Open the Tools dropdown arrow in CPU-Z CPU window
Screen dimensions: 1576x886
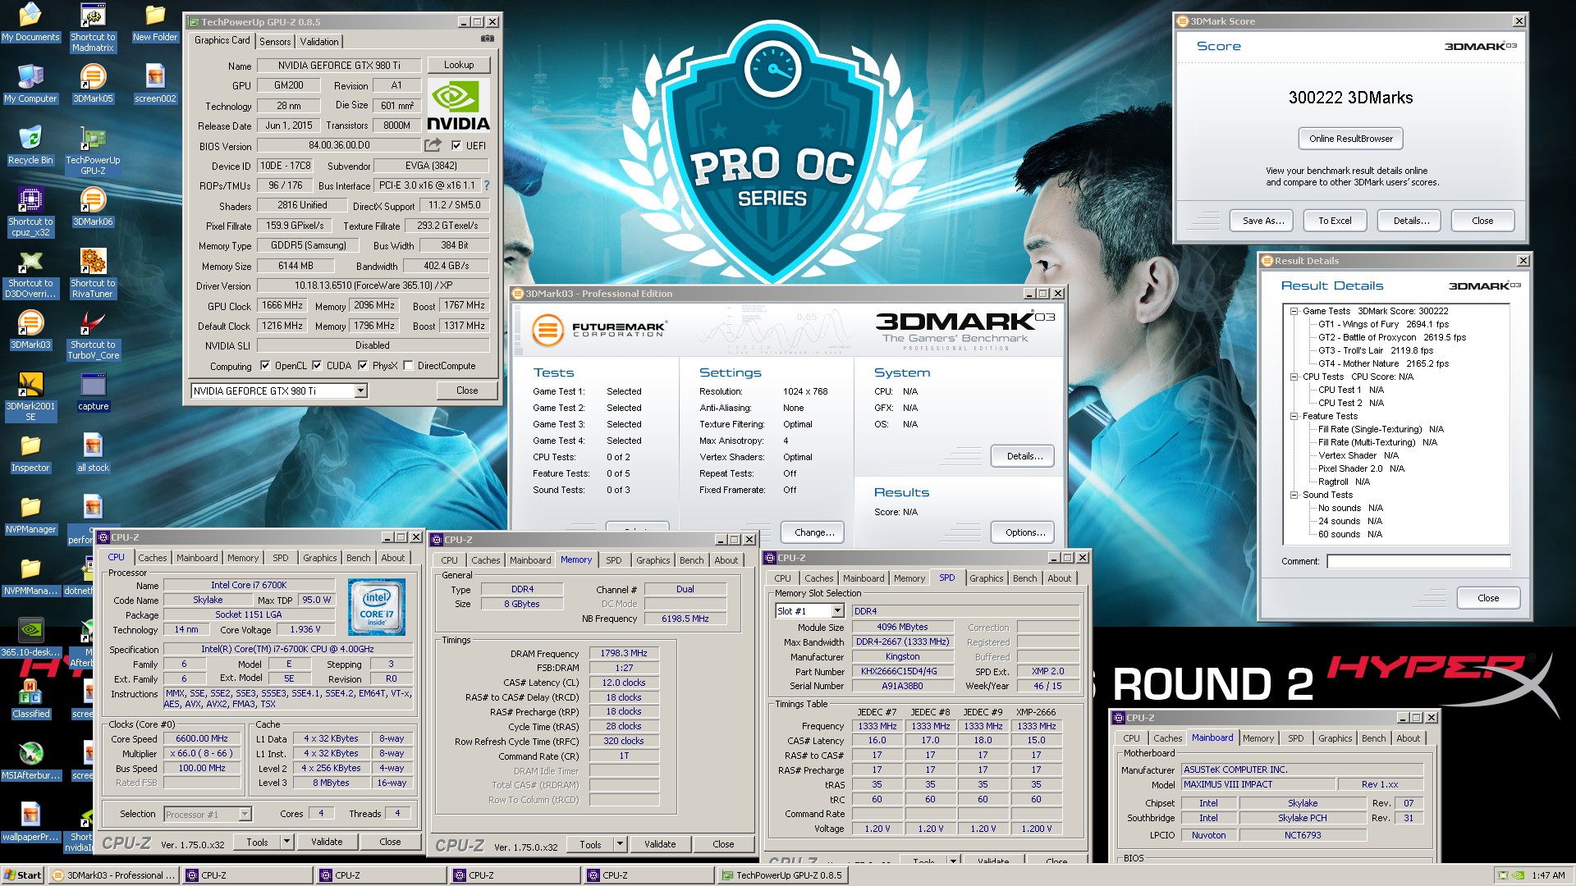tap(286, 842)
